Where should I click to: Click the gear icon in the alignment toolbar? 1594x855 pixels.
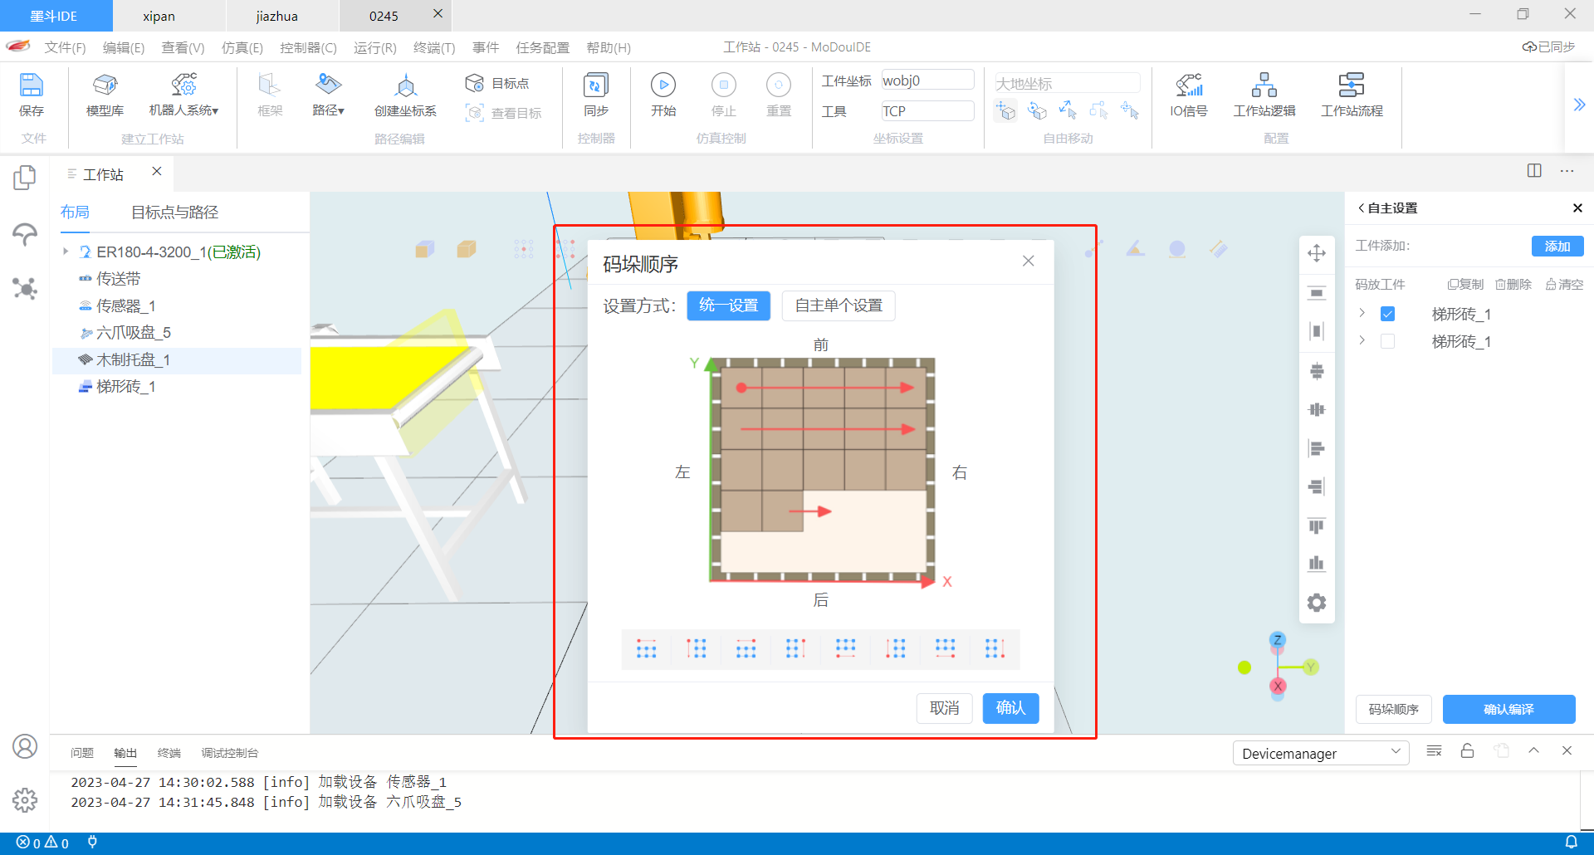pos(1317,603)
